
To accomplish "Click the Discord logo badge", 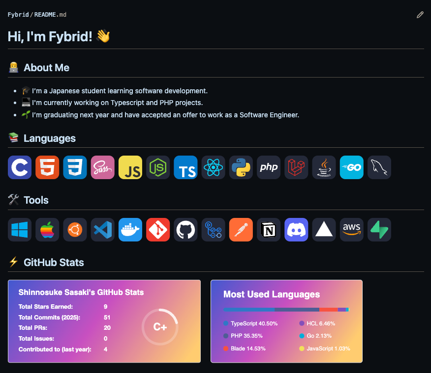I will point(296,230).
